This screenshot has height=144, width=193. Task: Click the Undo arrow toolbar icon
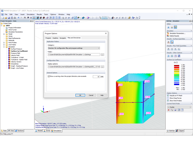pos(18,18)
